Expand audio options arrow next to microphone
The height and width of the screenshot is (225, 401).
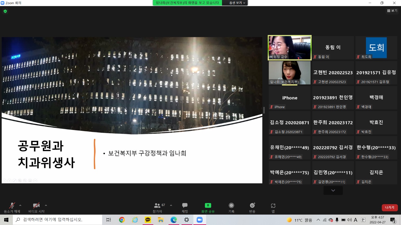click(20, 206)
